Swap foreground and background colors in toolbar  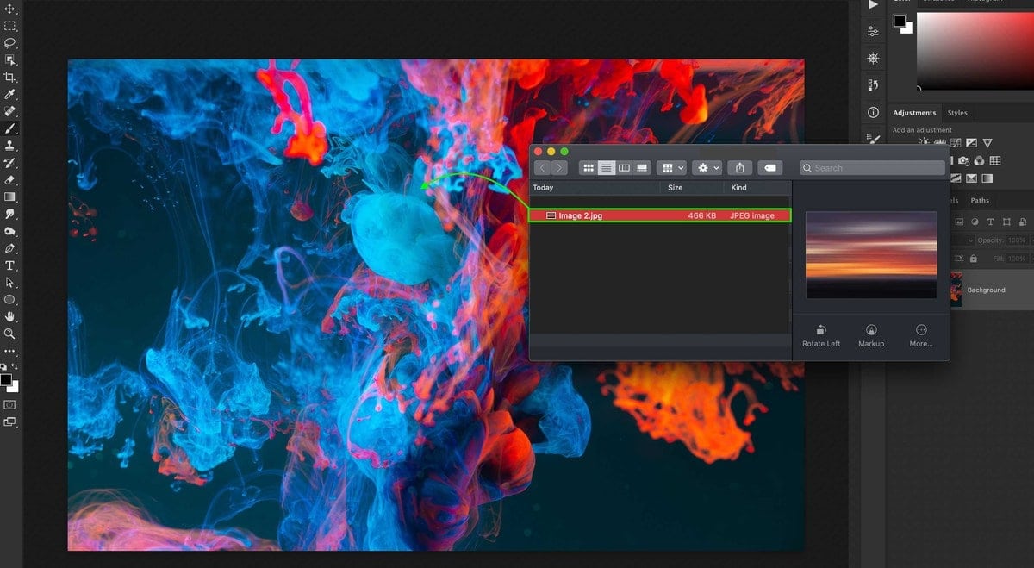tap(16, 367)
